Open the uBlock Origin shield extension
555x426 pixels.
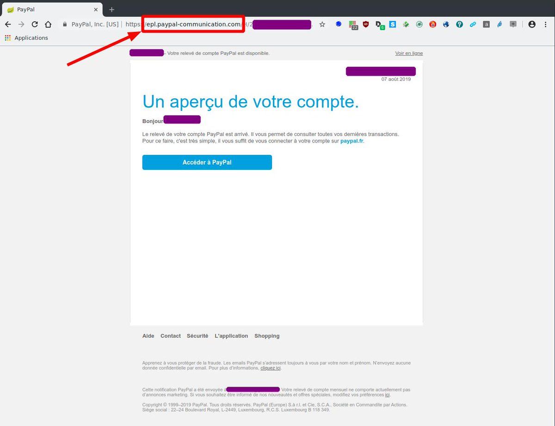pos(366,24)
